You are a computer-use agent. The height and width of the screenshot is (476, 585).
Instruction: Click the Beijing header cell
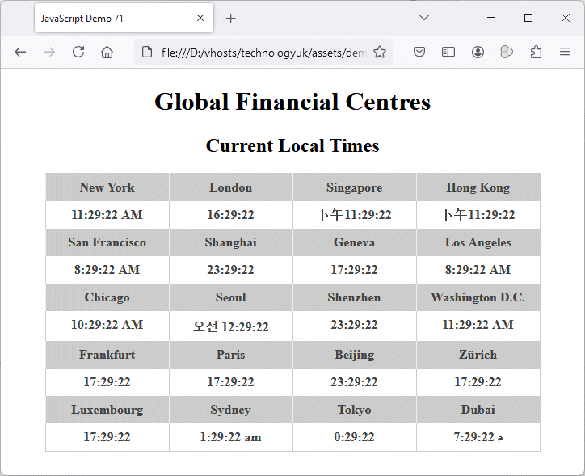355,355
